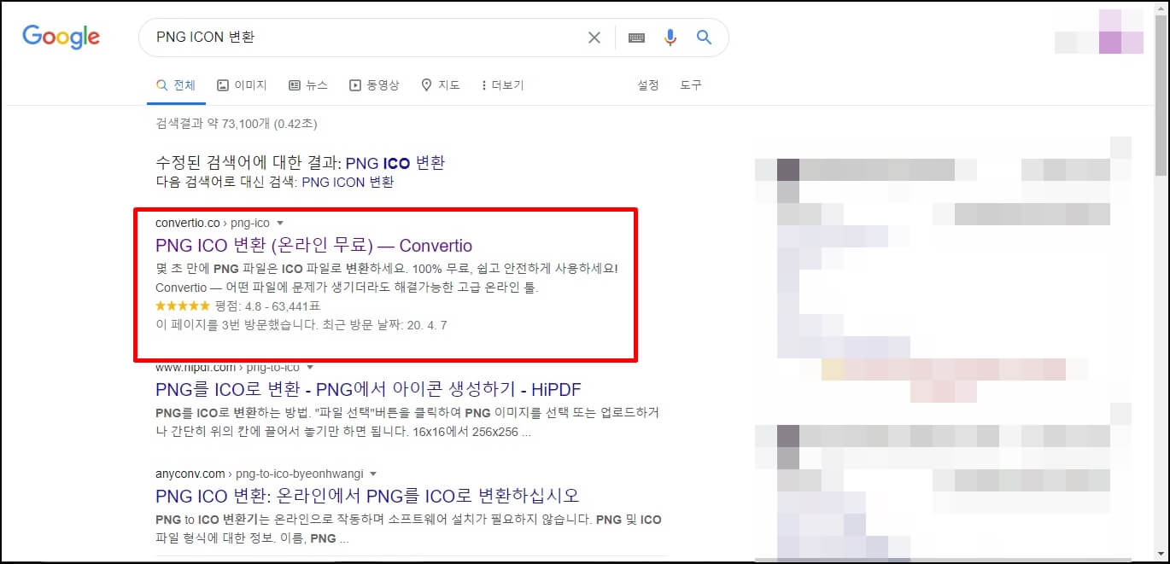Expand arrow next to hipdf.com › png-to-ico
This screenshot has height=564, width=1170.
click(310, 368)
